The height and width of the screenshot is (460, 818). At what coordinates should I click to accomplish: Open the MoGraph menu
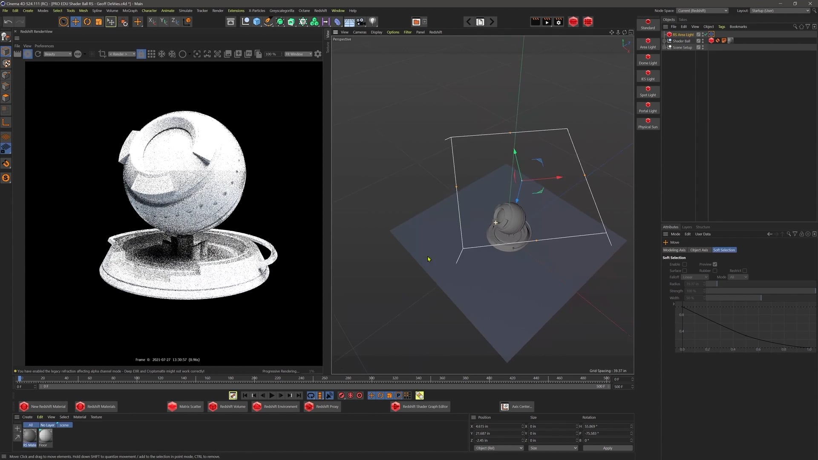[130, 11]
